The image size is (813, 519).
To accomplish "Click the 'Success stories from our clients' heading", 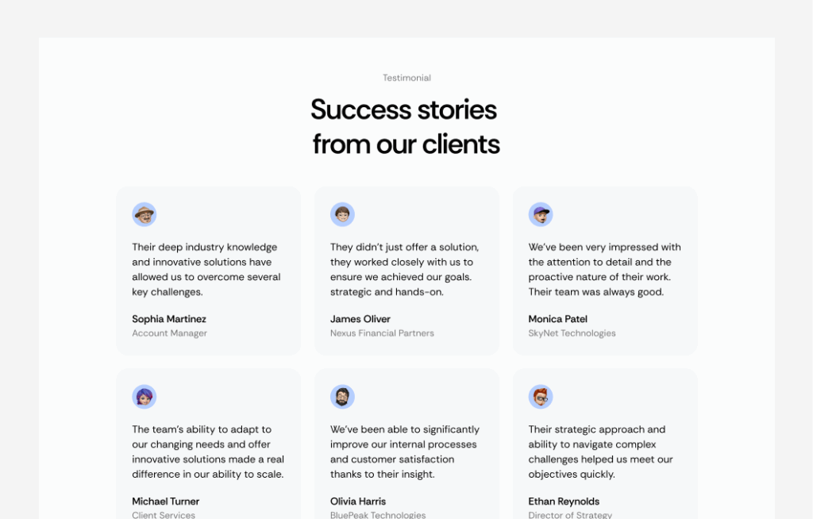I will [406, 127].
